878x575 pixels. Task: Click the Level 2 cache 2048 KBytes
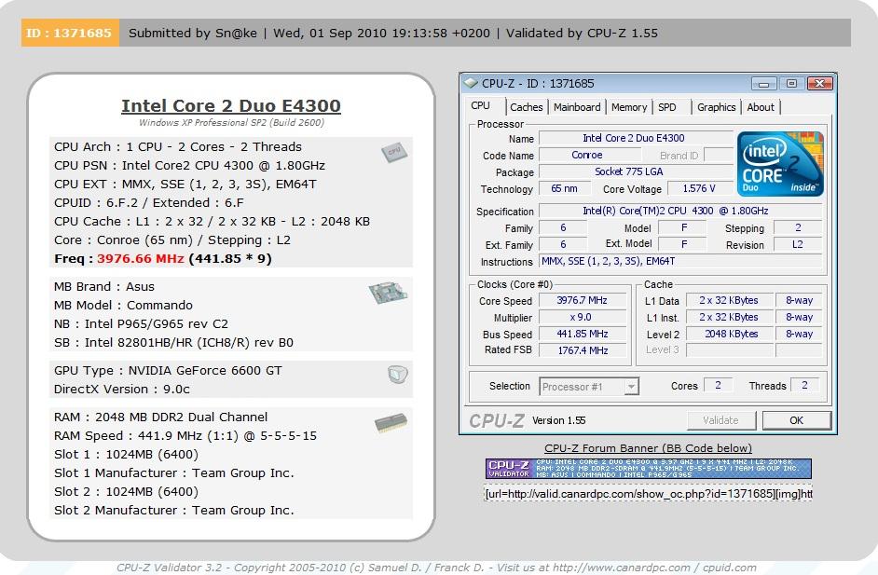730,335
